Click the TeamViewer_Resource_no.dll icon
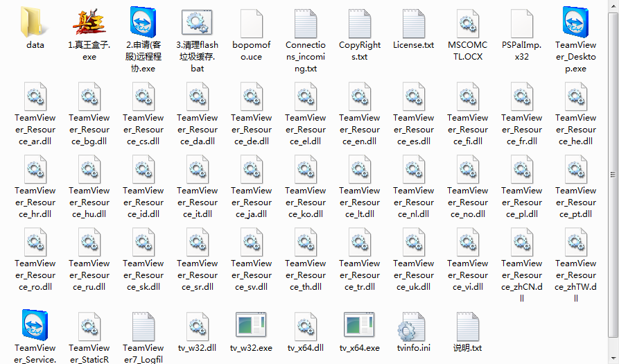This screenshot has height=364, width=619. (468, 169)
